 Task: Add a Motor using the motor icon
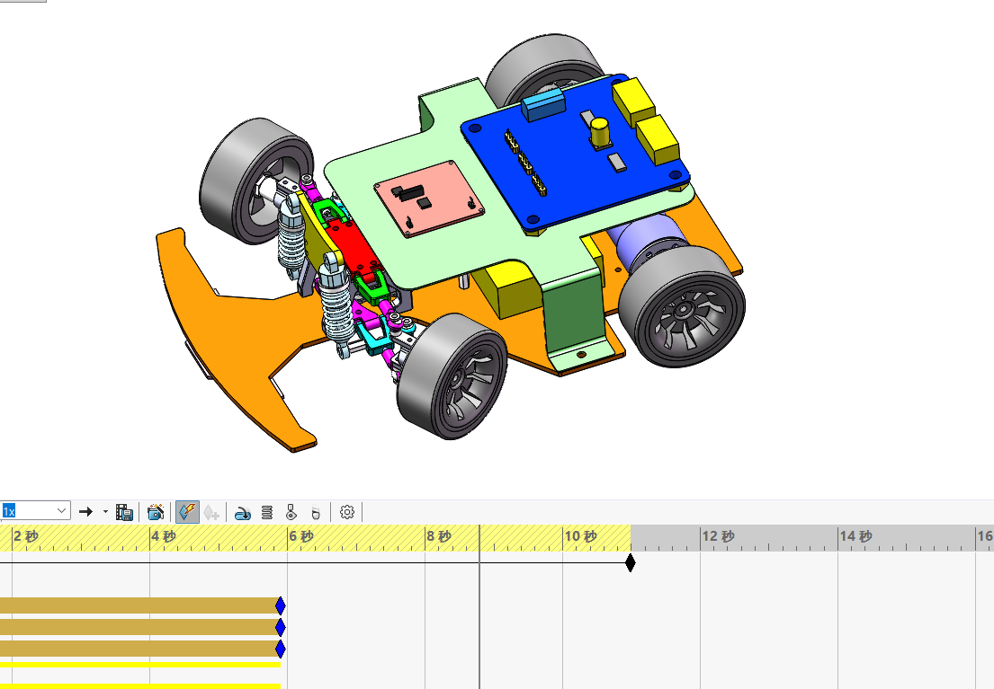[242, 512]
